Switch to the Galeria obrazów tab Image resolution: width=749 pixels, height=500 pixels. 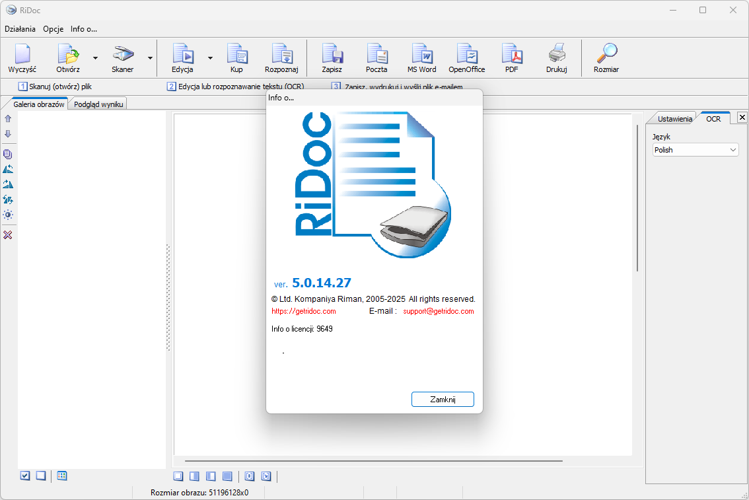[39, 104]
